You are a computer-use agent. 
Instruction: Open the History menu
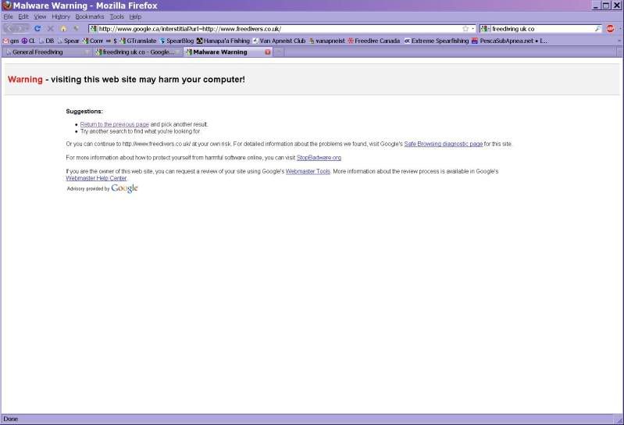[x=60, y=16]
